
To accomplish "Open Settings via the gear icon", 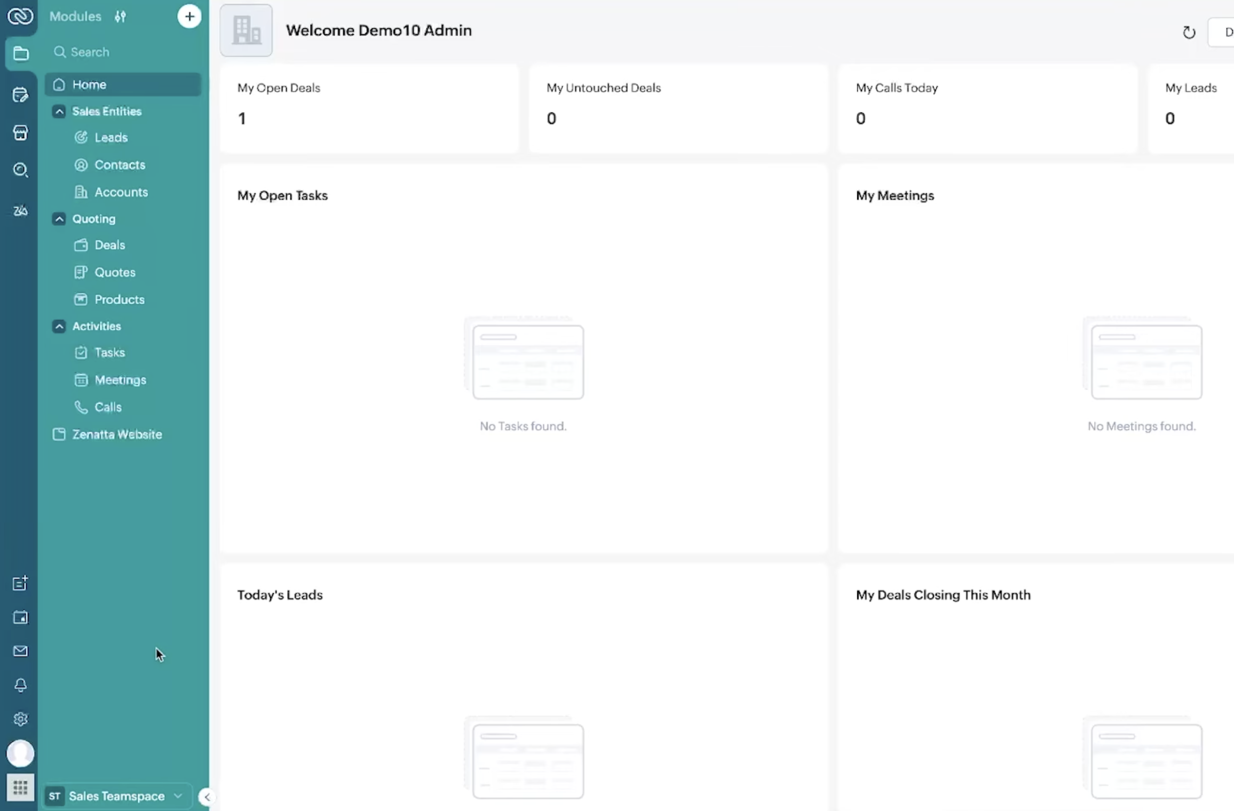I will [x=20, y=719].
